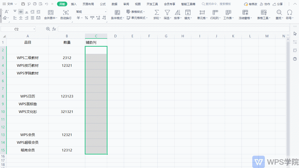This screenshot has width=299, height=168.
Task: Apply the thousands separator format
Action: tap(92, 18)
